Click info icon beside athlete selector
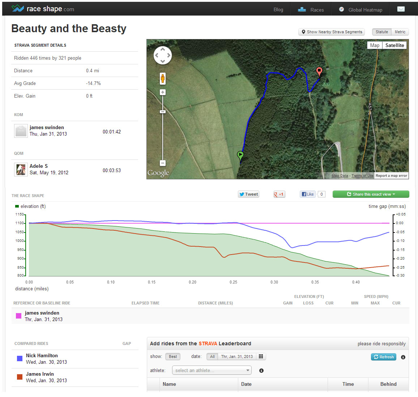The height and width of the screenshot is (397, 418). pos(261,371)
